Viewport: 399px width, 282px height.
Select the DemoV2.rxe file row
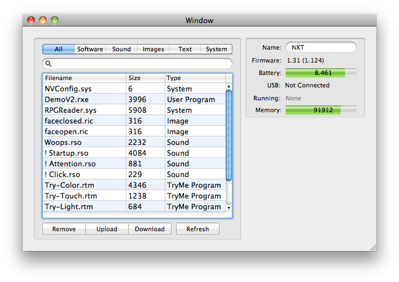click(85, 99)
